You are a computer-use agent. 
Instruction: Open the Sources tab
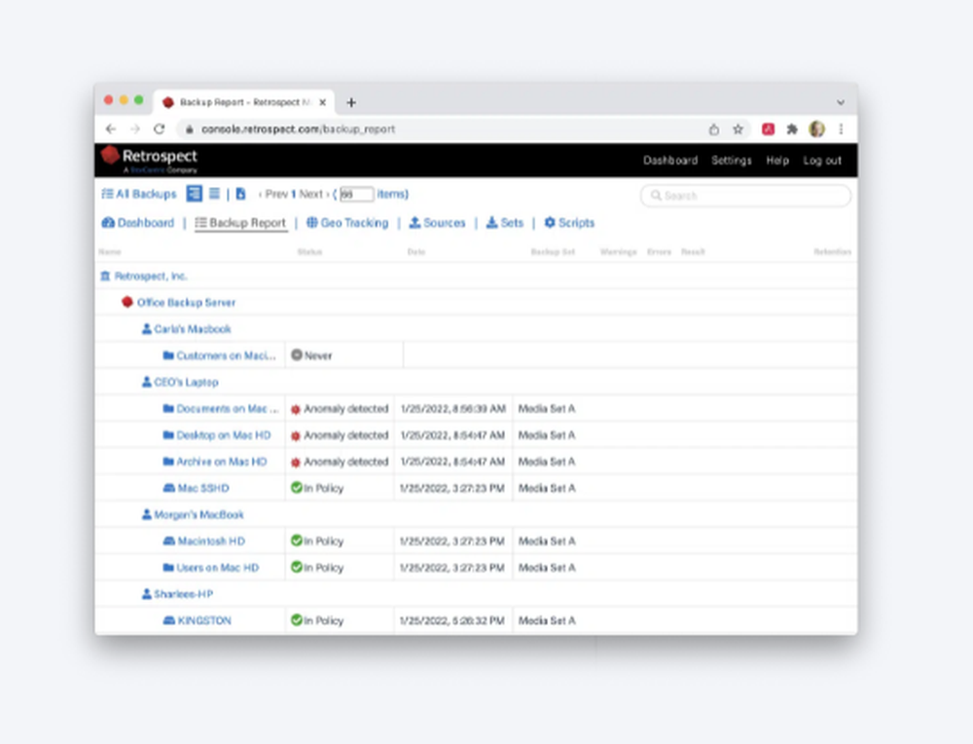coord(437,223)
